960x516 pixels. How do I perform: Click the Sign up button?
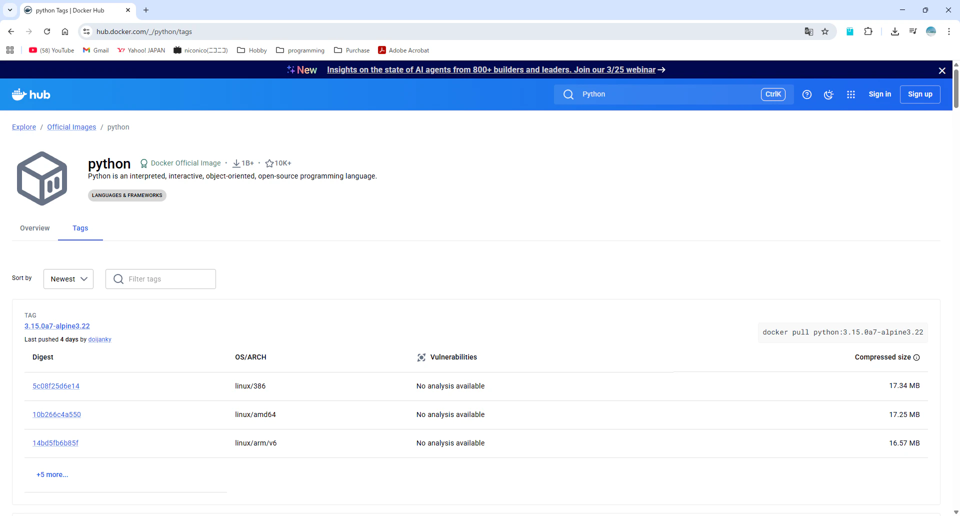(x=920, y=94)
